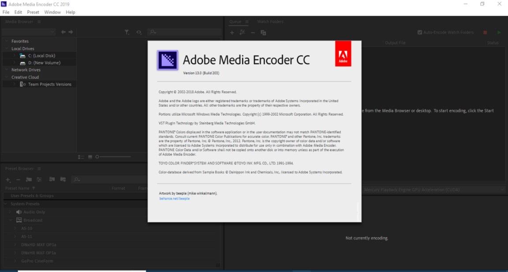Viewport: 508px width, 272px height.
Task: Open the Queue panel hamburger menu
Action: tap(247, 22)
